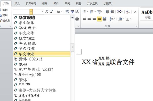Toggle align text left
This screenshot has height=101, width=153.
84,19
